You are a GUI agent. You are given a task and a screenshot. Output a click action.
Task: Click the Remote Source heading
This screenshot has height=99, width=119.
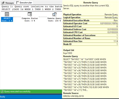coord(71,93)
